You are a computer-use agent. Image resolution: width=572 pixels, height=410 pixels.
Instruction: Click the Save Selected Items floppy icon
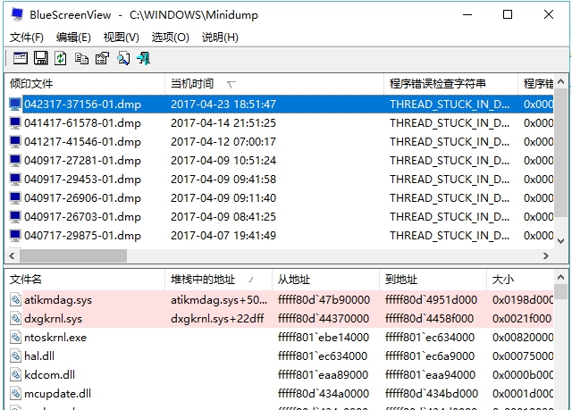tap(40, 58)
